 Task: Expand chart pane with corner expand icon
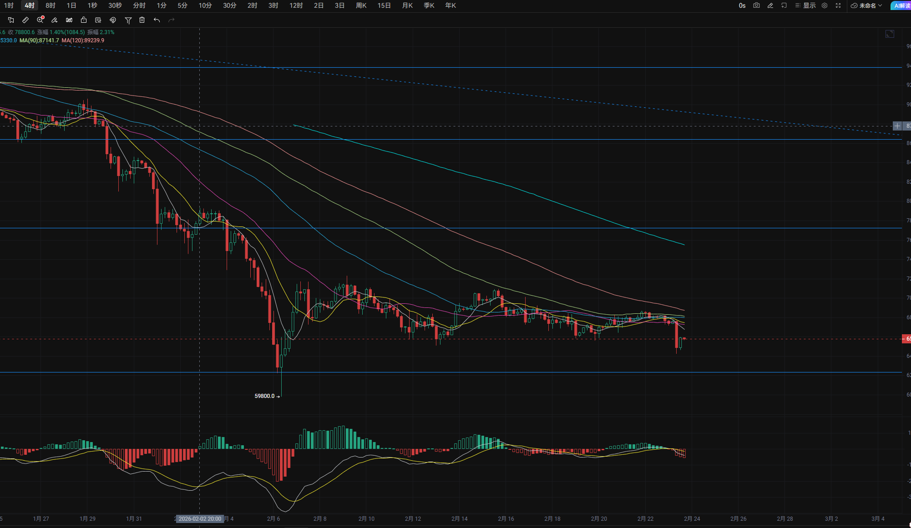[x=890, y=34]
